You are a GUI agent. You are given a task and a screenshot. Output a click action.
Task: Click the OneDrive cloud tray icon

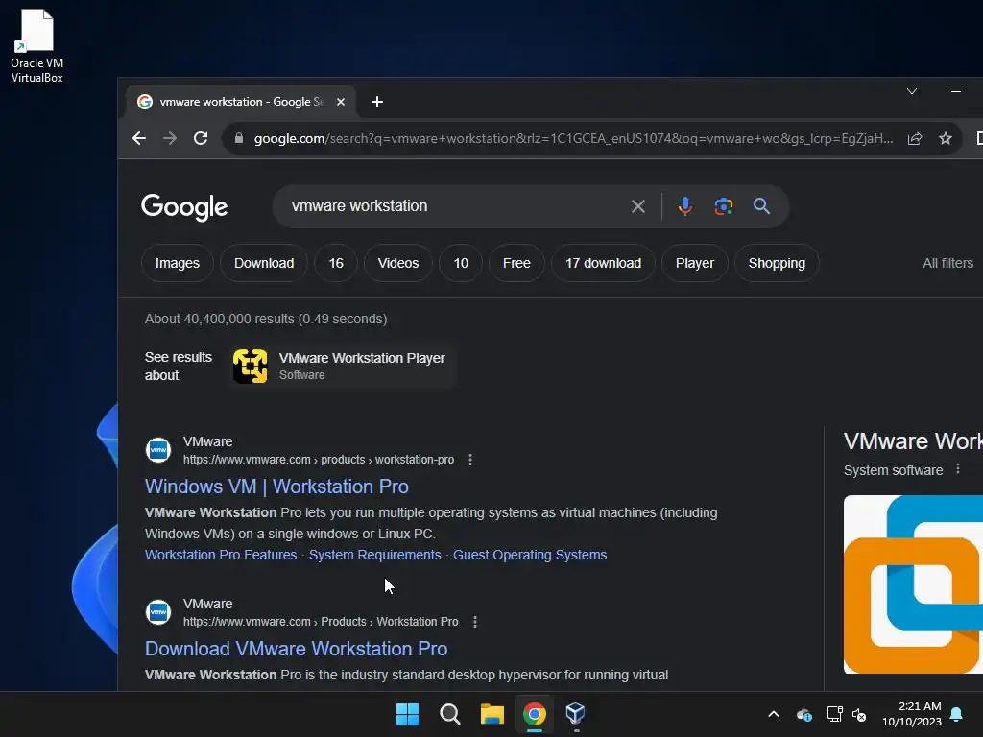pos(804,714)
